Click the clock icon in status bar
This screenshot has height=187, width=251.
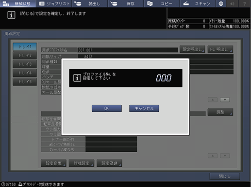click(x=3, y=185)
